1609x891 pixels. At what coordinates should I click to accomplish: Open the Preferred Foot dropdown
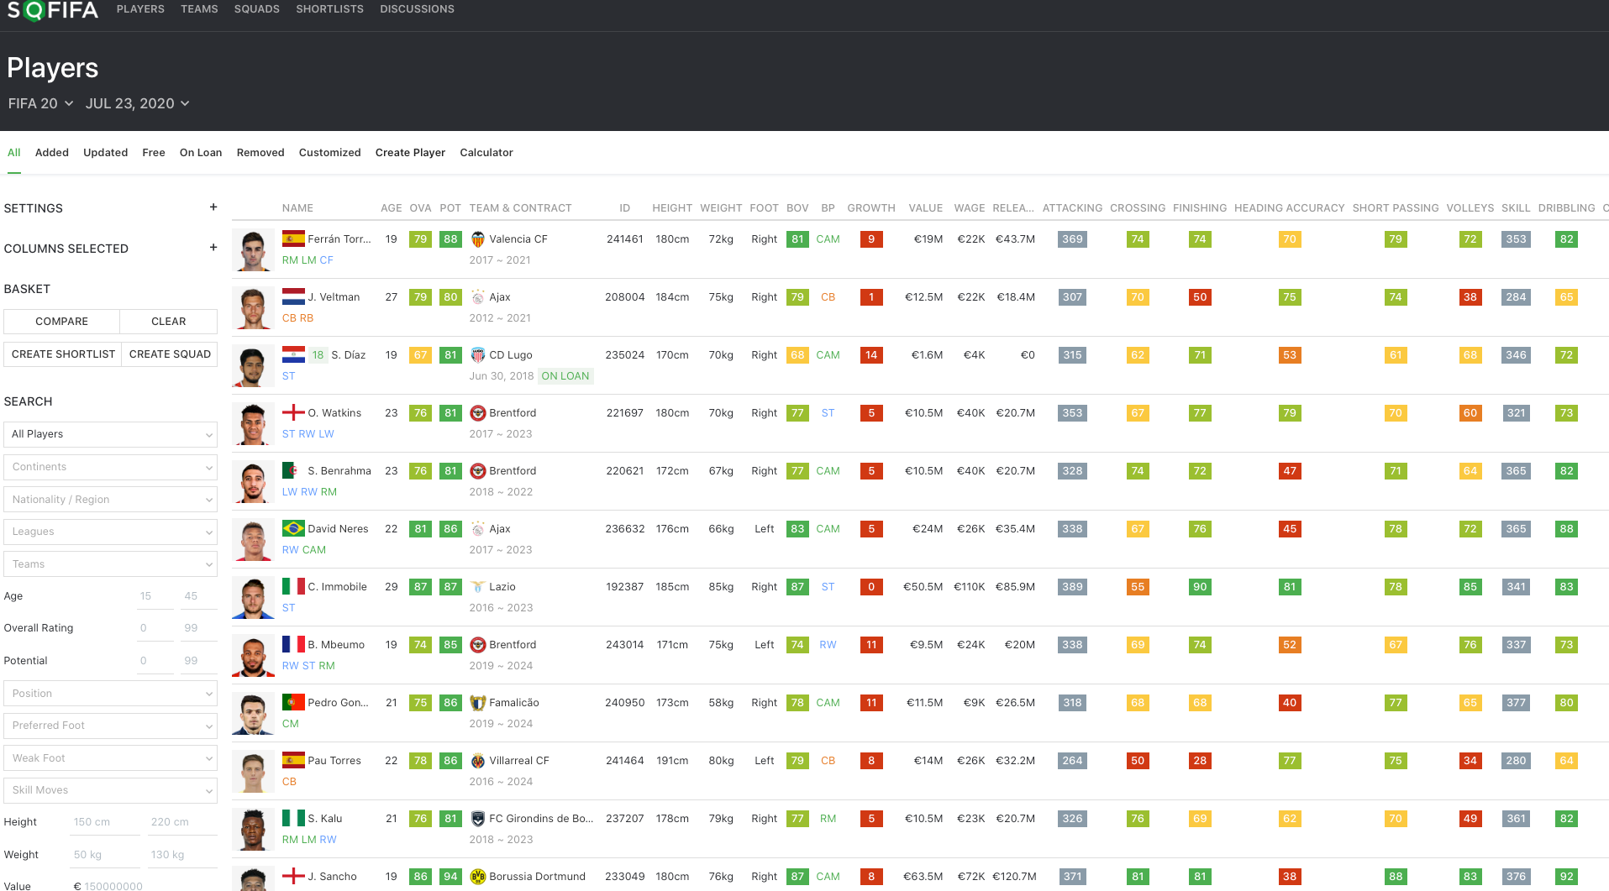pos(110,726)
